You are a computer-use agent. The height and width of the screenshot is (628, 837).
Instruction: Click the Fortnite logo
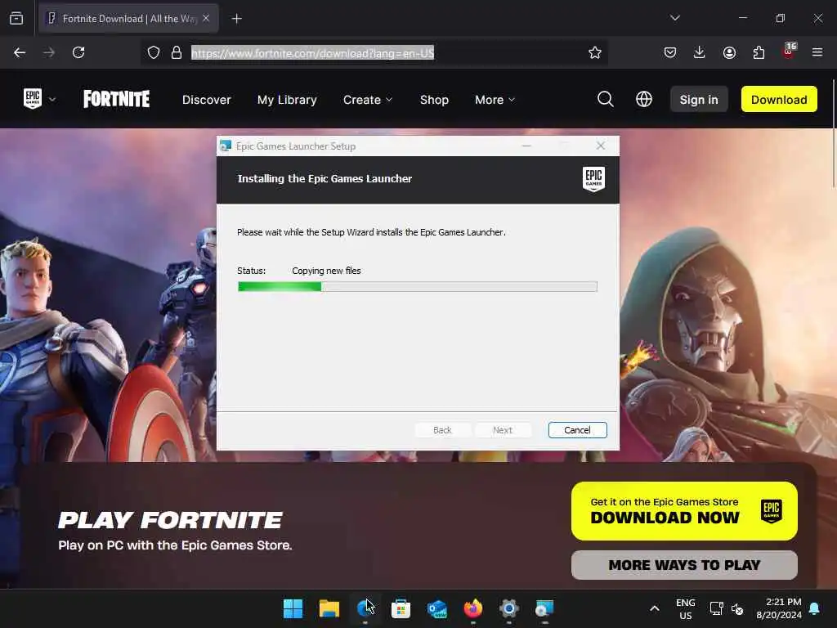(116, 99)
